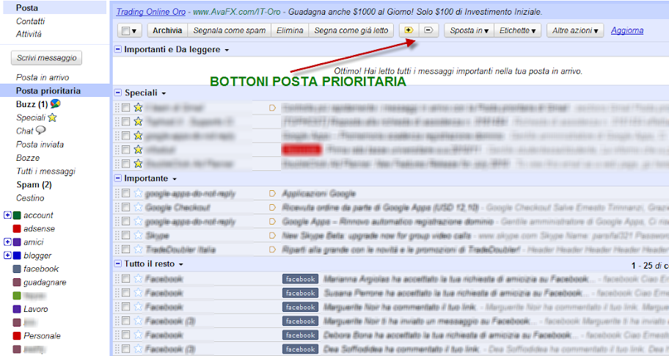
Task: Click the purple Lavoro label color swatch
Action: [17, 309]
